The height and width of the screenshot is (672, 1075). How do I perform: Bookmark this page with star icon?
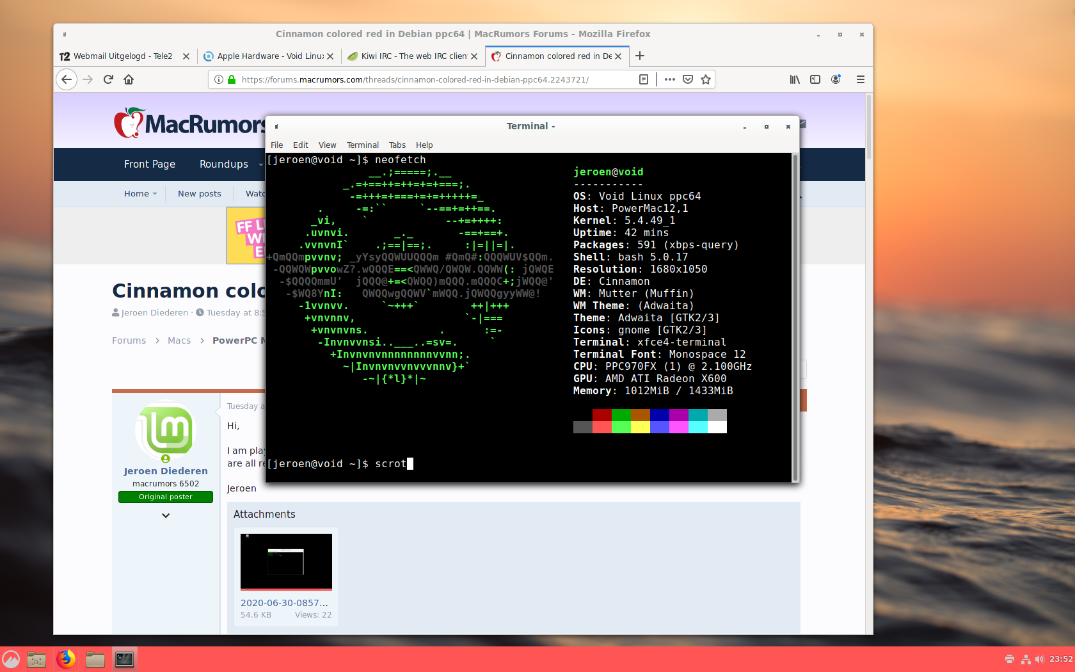[706, 79]
